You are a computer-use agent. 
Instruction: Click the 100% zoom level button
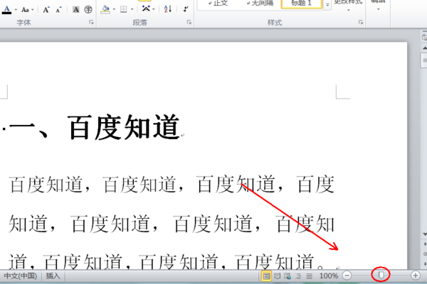(x=328, y=276)
